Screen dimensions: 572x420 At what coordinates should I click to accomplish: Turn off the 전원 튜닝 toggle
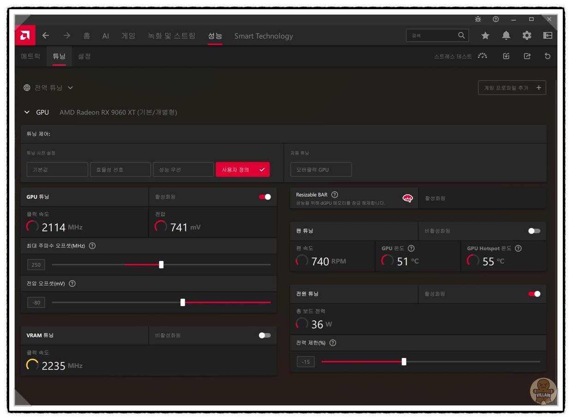[x=534, y=294]
